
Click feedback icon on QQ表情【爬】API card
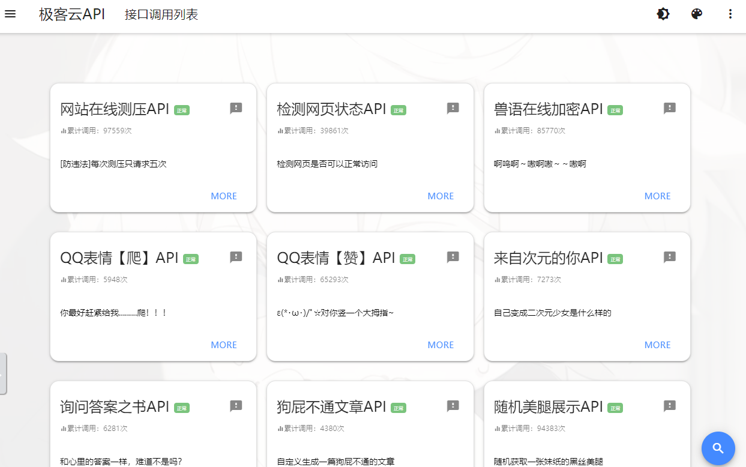click(x=236, y=257)
